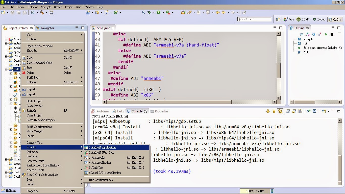This screenshot has height=194, width=345.
Task: Select Properties in the context menu
Action: [x=52, y=191]
